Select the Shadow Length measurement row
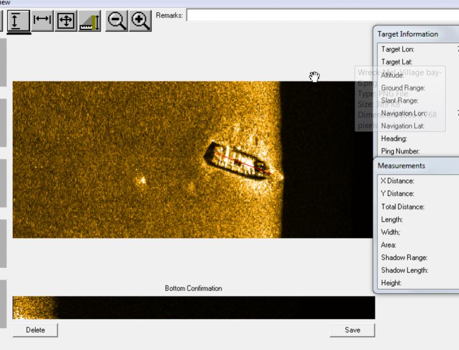This screenshot has width=459, height=350. pyautogui.click(x=404, y=270)
